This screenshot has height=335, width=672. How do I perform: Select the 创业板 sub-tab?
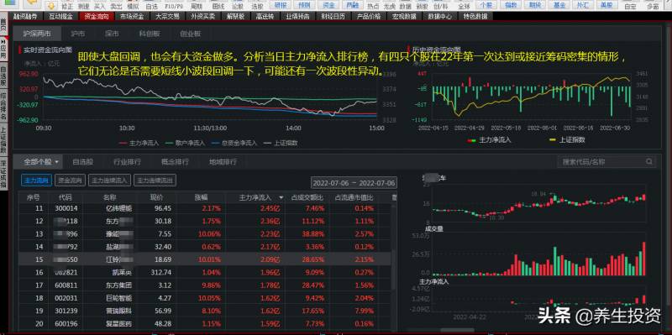click(191, 34)
